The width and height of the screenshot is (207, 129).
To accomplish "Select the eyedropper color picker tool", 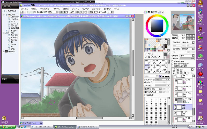I will (159, 57).
